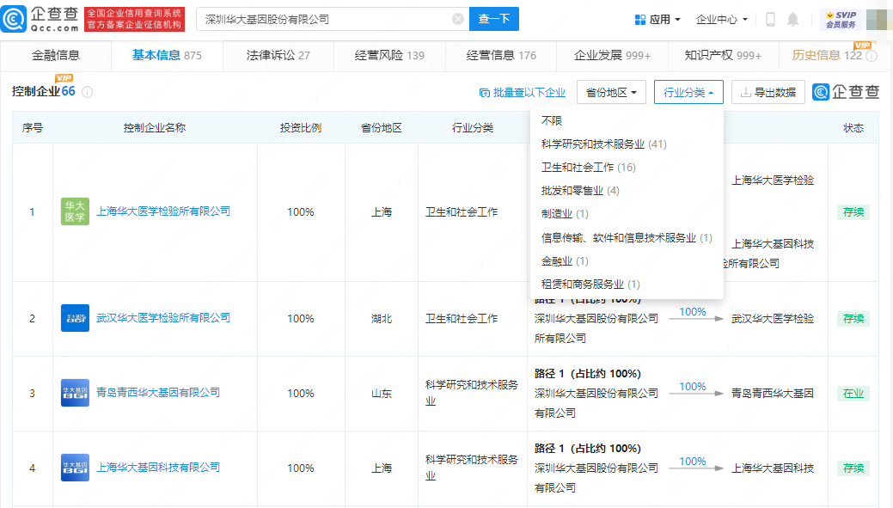Click 在业 status of 青岛青西华大基因
893x508 pixels.
click(x=853, y=393)
